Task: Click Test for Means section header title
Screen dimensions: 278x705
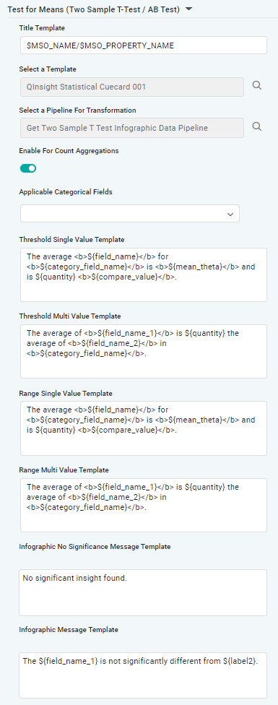Action: coord(94,9)
